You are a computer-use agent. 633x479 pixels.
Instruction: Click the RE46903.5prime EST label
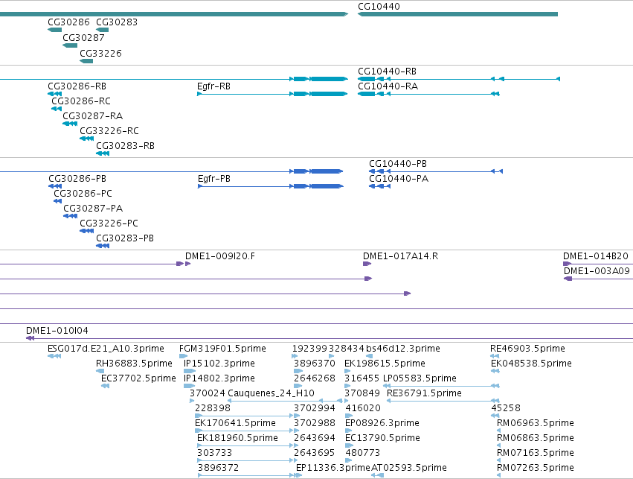click(527, 349)
